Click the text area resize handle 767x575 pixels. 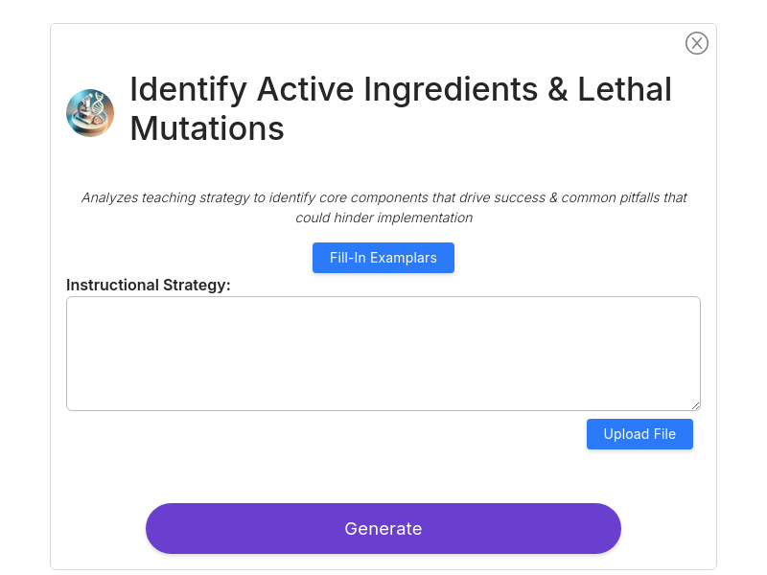(x=695, y=405)
